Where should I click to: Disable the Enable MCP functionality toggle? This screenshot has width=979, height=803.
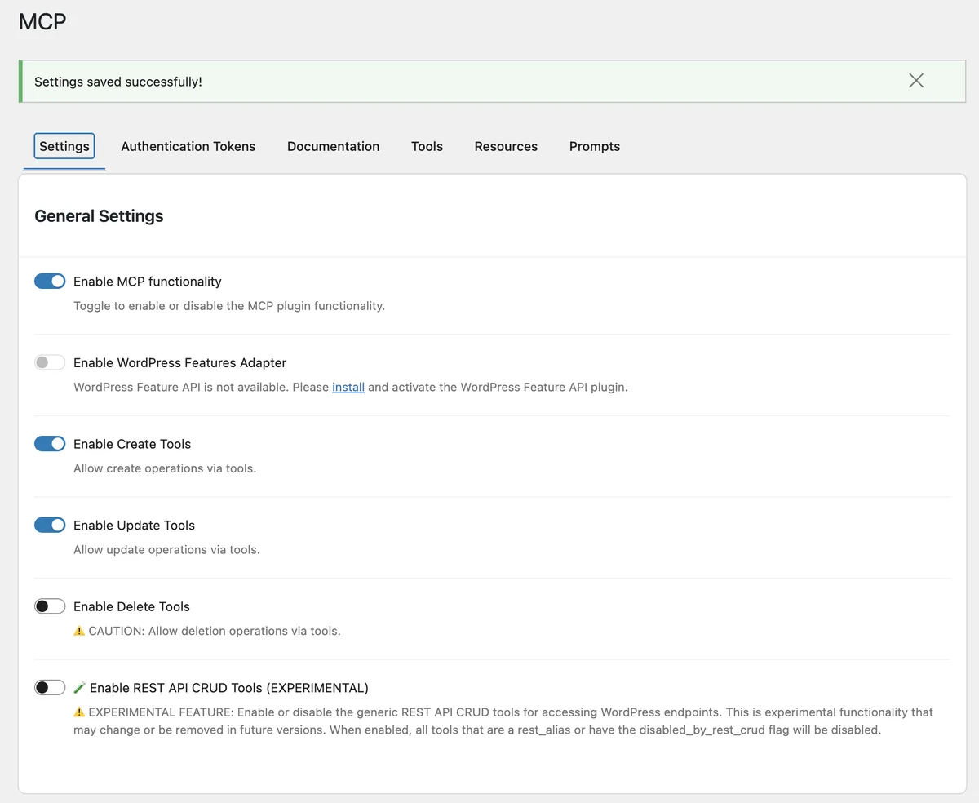point(50,281)
